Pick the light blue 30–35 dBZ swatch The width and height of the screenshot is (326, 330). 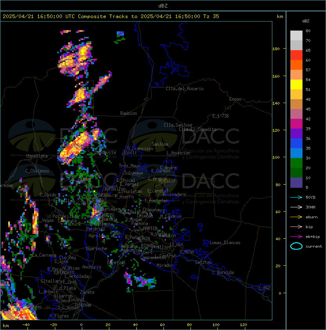(296, 153)
